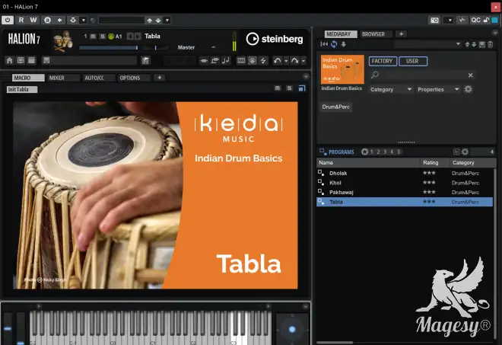502x345 pixels.
Task: Click the blue square indicator at top right
Action: [494, 21]
